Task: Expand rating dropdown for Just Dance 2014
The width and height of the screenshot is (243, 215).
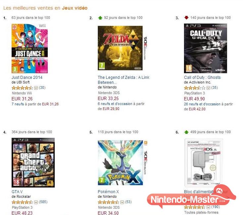Action: click(x=36, y=88)
